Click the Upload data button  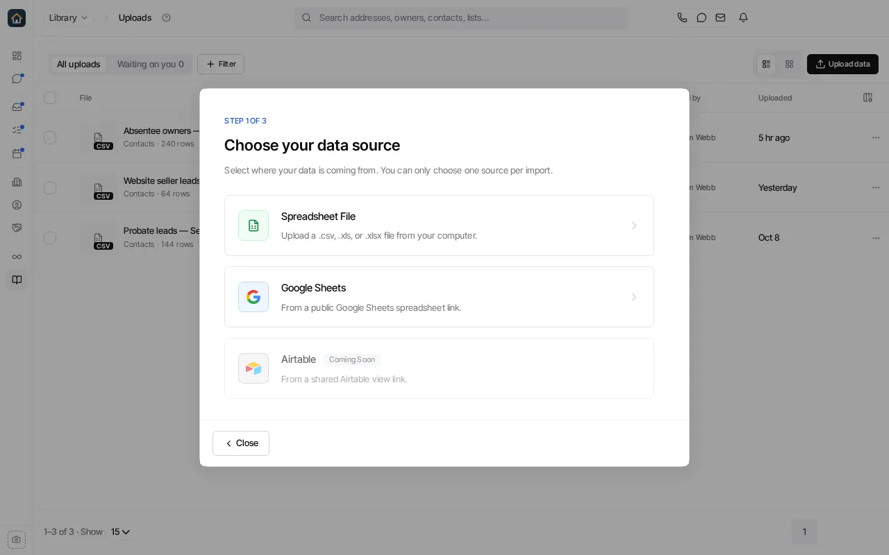[x=842, y=64]
